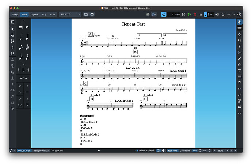This screenshot has width=252, height=164.
Task: Open the note input options dropdown in status bar
Action: [x=12, y=150]
